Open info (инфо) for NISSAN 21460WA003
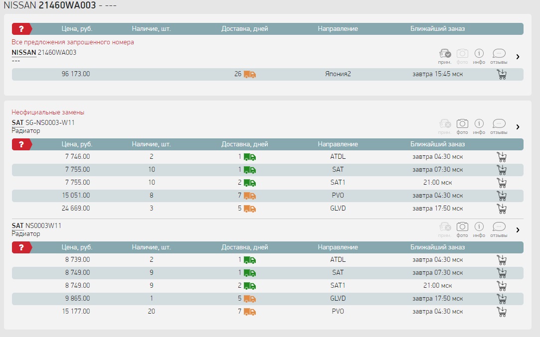The height and width of the screenshot is (337, 540). [479, 56]
